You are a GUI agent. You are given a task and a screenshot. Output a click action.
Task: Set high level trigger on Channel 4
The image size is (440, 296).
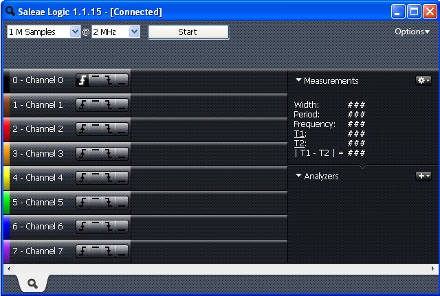pyautogui.click(x=96, y=178)
